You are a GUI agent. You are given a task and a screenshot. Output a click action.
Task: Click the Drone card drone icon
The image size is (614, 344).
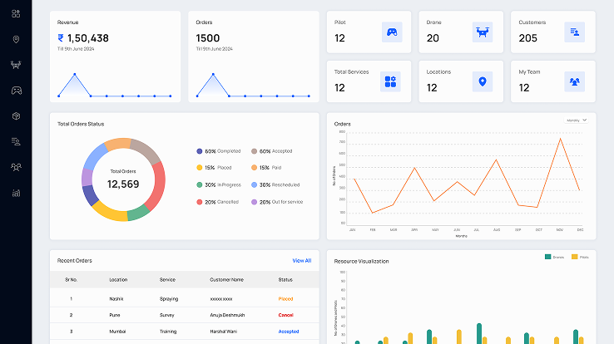click(x=483, y=32)
